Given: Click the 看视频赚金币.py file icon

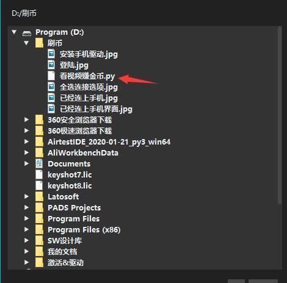Looking at the screenshot, I should click(51, 76).
